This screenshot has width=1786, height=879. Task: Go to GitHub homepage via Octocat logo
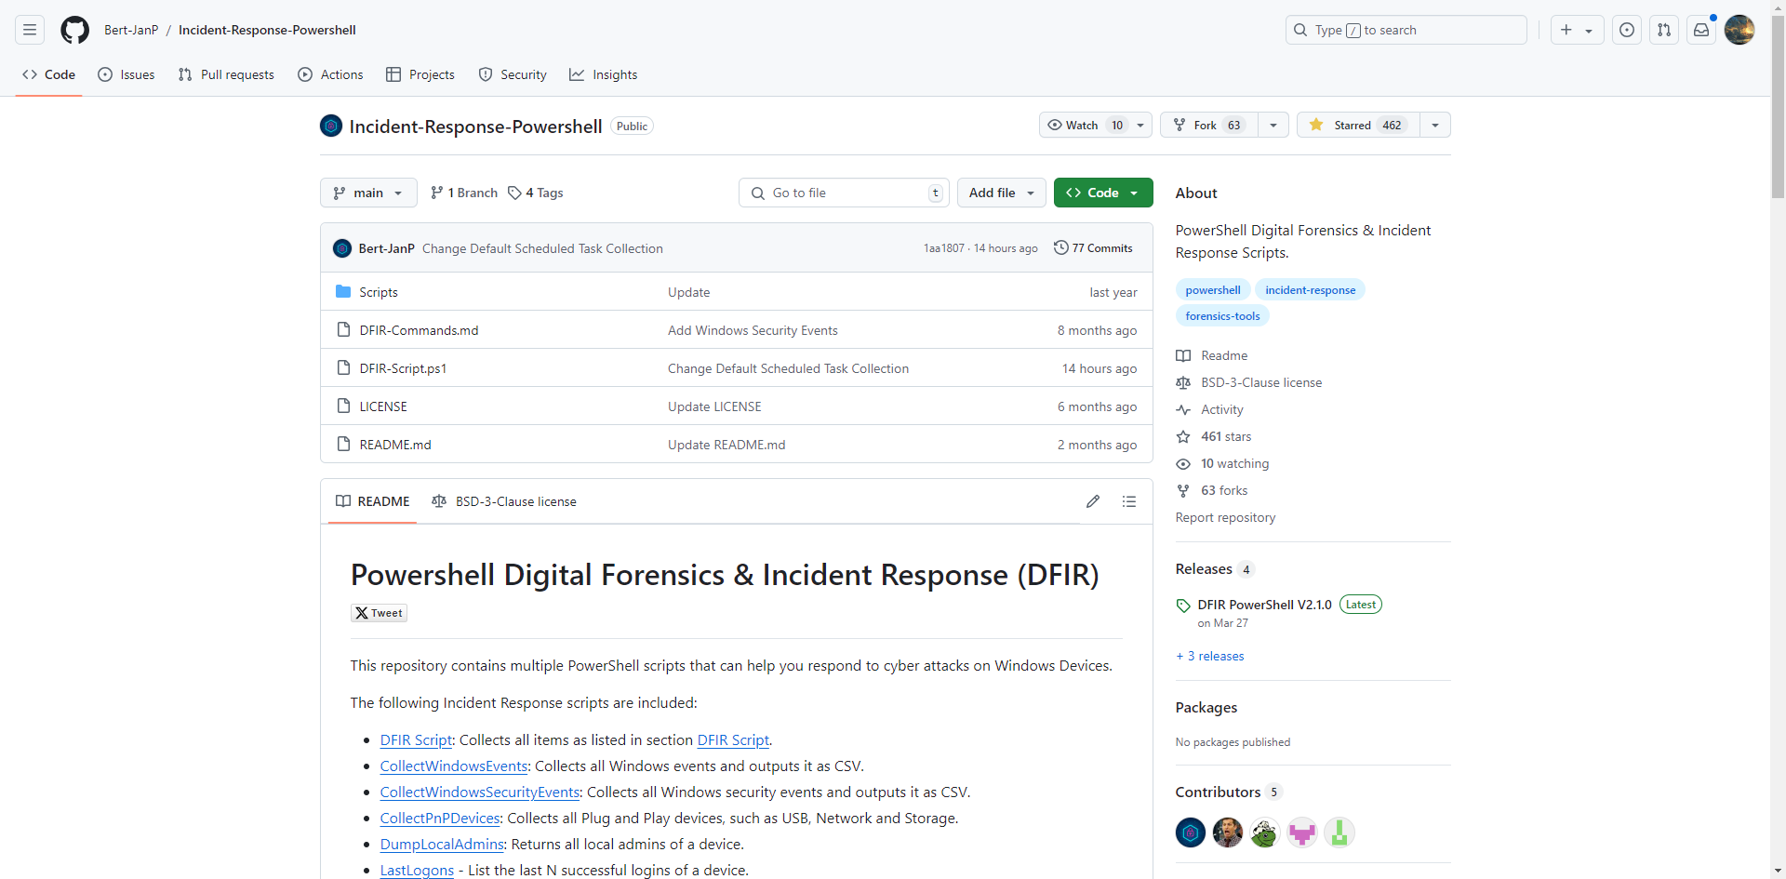[x=74, y=30]
